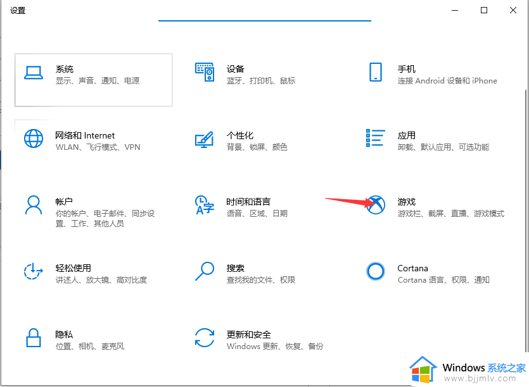Click description 卸载、默认应用、可选功能

click(x=443, y=147)
